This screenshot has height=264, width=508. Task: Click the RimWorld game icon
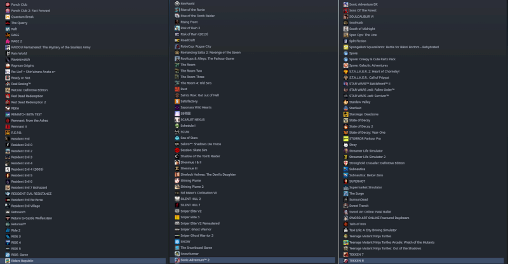click(x=177, y=4)
